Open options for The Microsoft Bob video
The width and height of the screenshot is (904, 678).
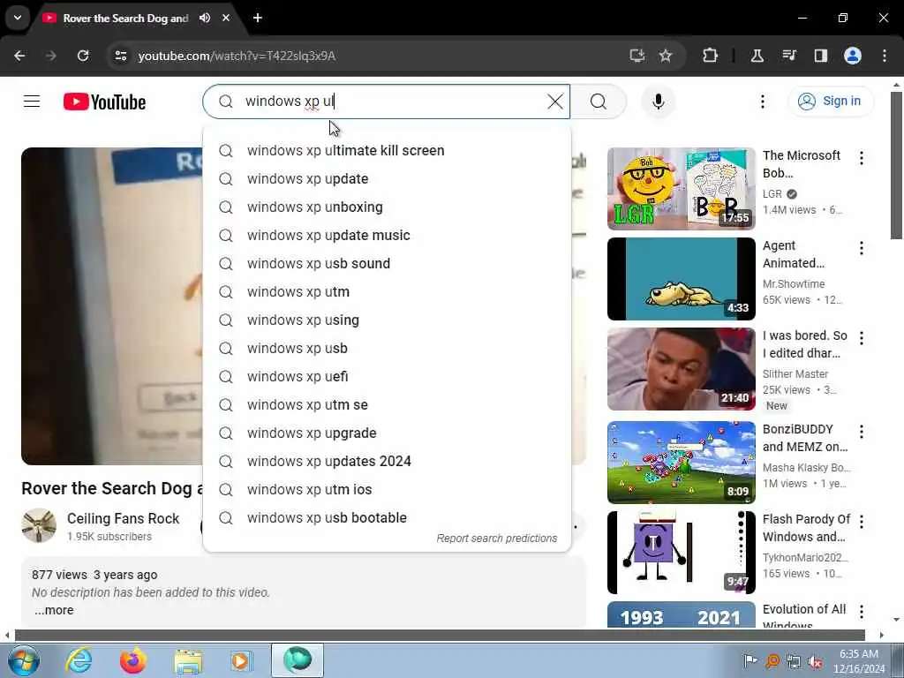pyautogui.click(x=862, y=158)
